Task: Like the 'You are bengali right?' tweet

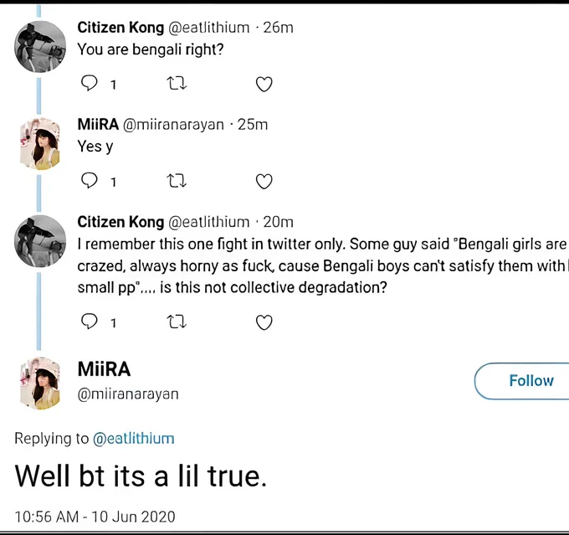Action: click(x=264, y=84)
